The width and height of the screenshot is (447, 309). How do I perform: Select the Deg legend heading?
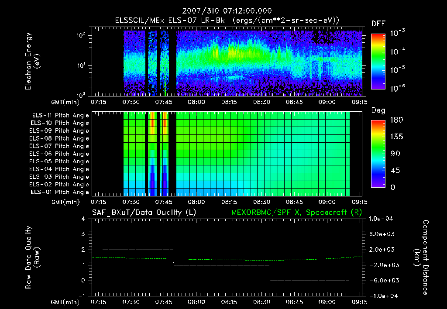378,110
